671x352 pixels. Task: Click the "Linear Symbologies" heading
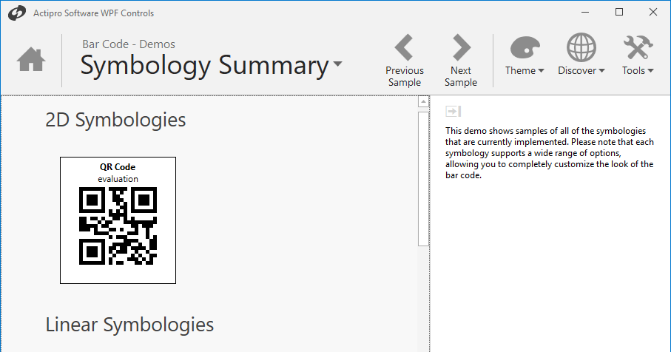tap(129, 325)
